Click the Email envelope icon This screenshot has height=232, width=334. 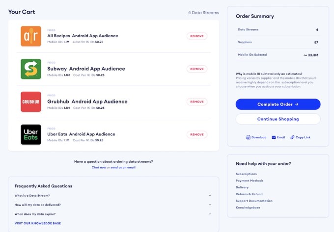(274, 137)
